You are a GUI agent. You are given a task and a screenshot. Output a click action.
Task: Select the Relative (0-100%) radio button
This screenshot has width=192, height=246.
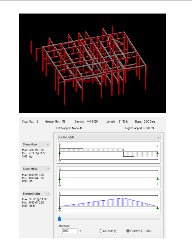[x=128, y=231]
